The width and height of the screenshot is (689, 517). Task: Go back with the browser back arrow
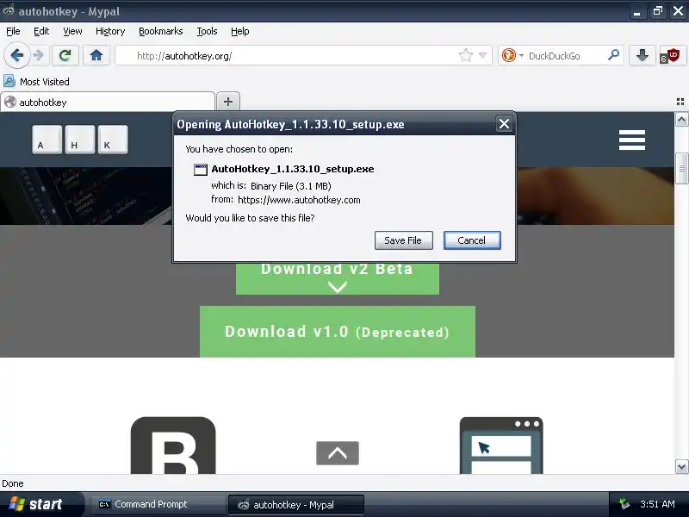click(17, 55)
